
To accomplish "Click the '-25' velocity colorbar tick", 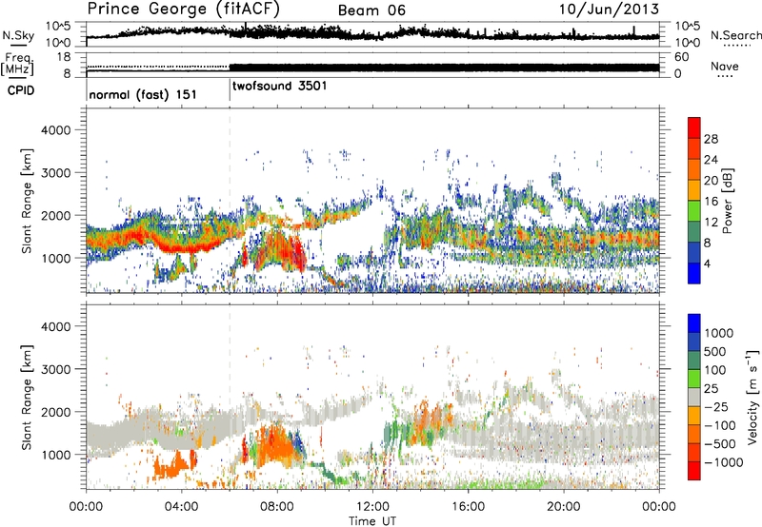I will [715, 406].
